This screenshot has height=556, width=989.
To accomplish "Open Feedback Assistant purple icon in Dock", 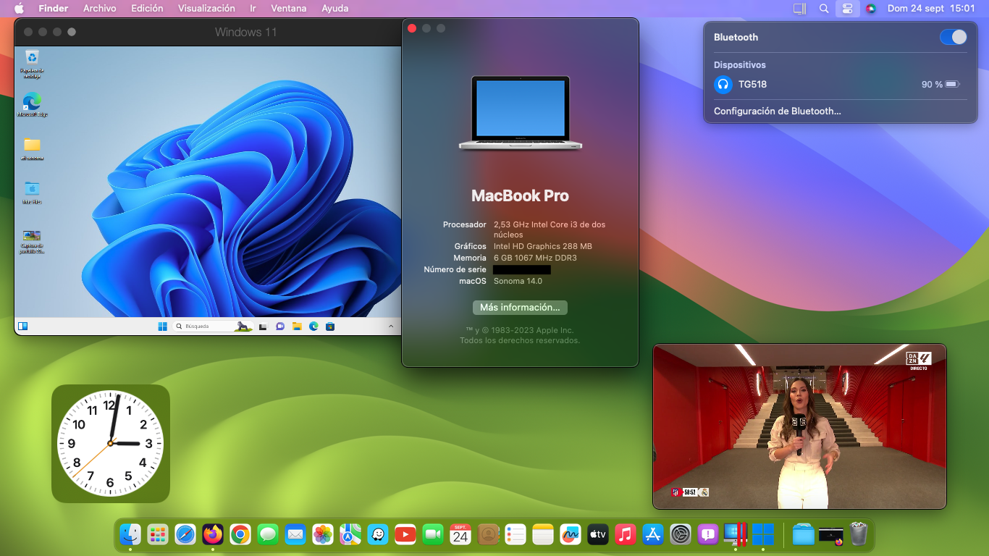I will (708, 535).
